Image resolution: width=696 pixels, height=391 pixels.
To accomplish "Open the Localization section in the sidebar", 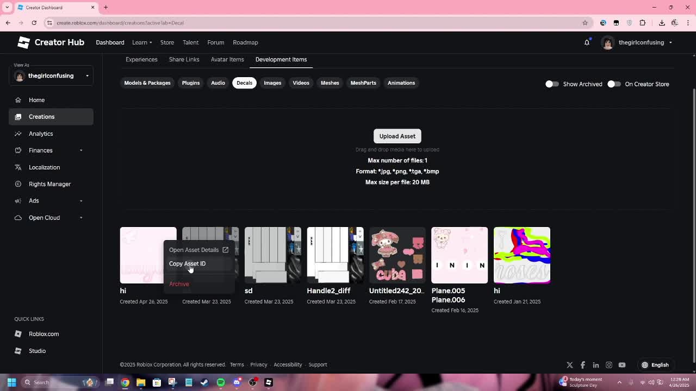I will pyautogui.click(x=44, y=167).
